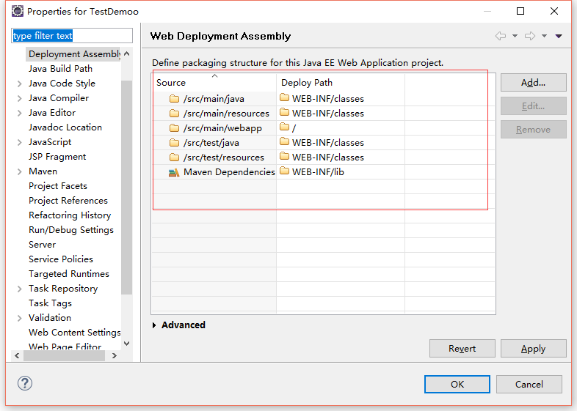Image resolution: width=577 pixels, height=411 pixels.
Task: Click the WEB-INF/lib deploy path folder icon
Action: [x=284, y=171]
